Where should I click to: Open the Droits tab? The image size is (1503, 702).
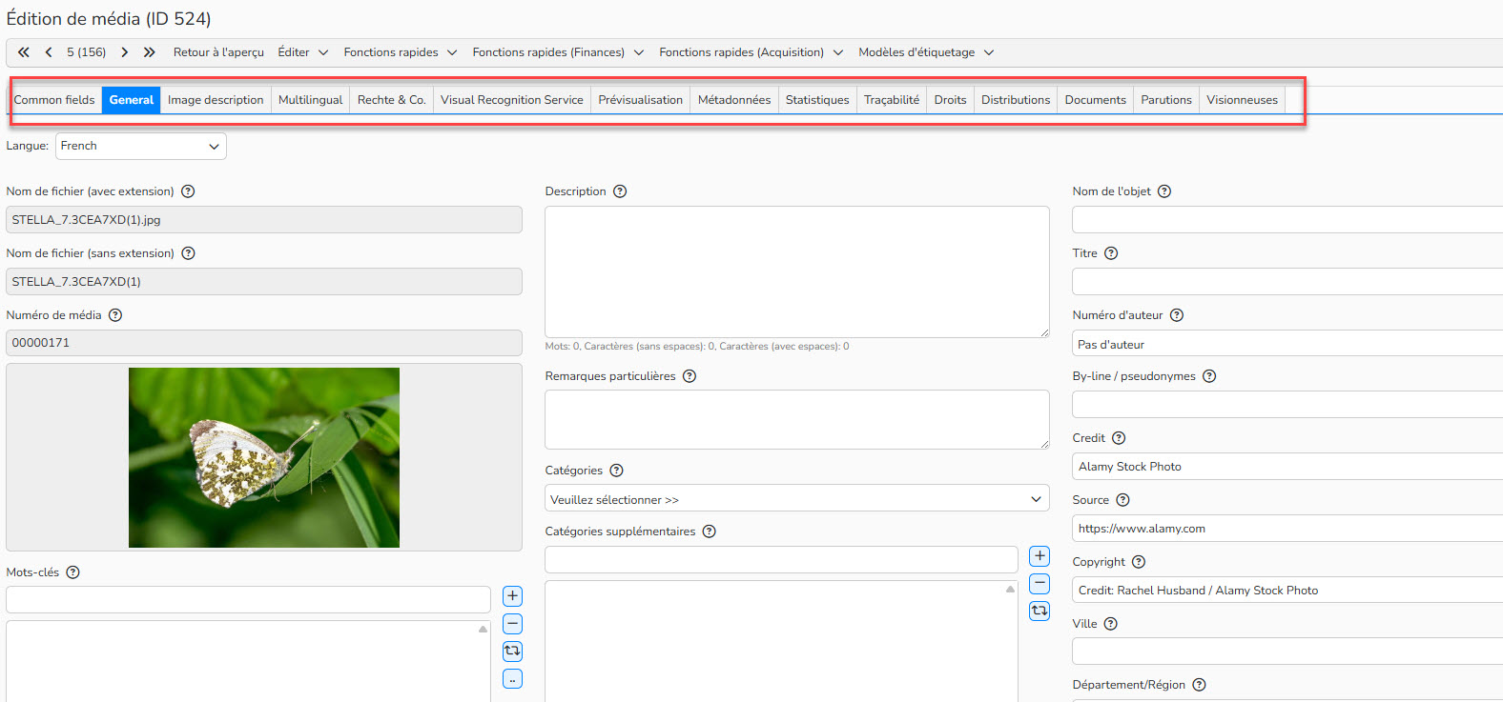coord(950,100)
